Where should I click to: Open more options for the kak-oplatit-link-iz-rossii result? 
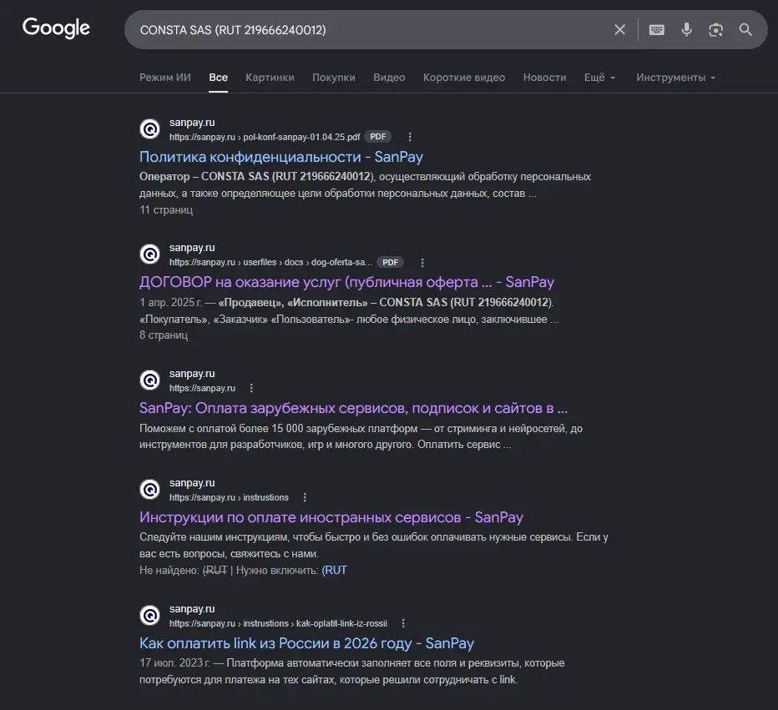click(403, 623)
